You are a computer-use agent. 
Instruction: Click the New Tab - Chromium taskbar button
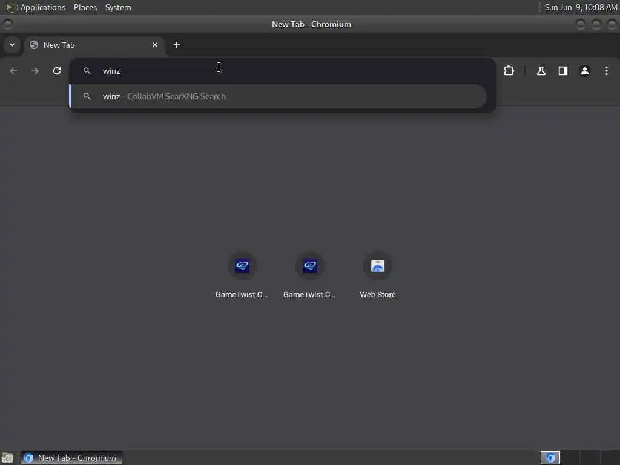(71, 458)
